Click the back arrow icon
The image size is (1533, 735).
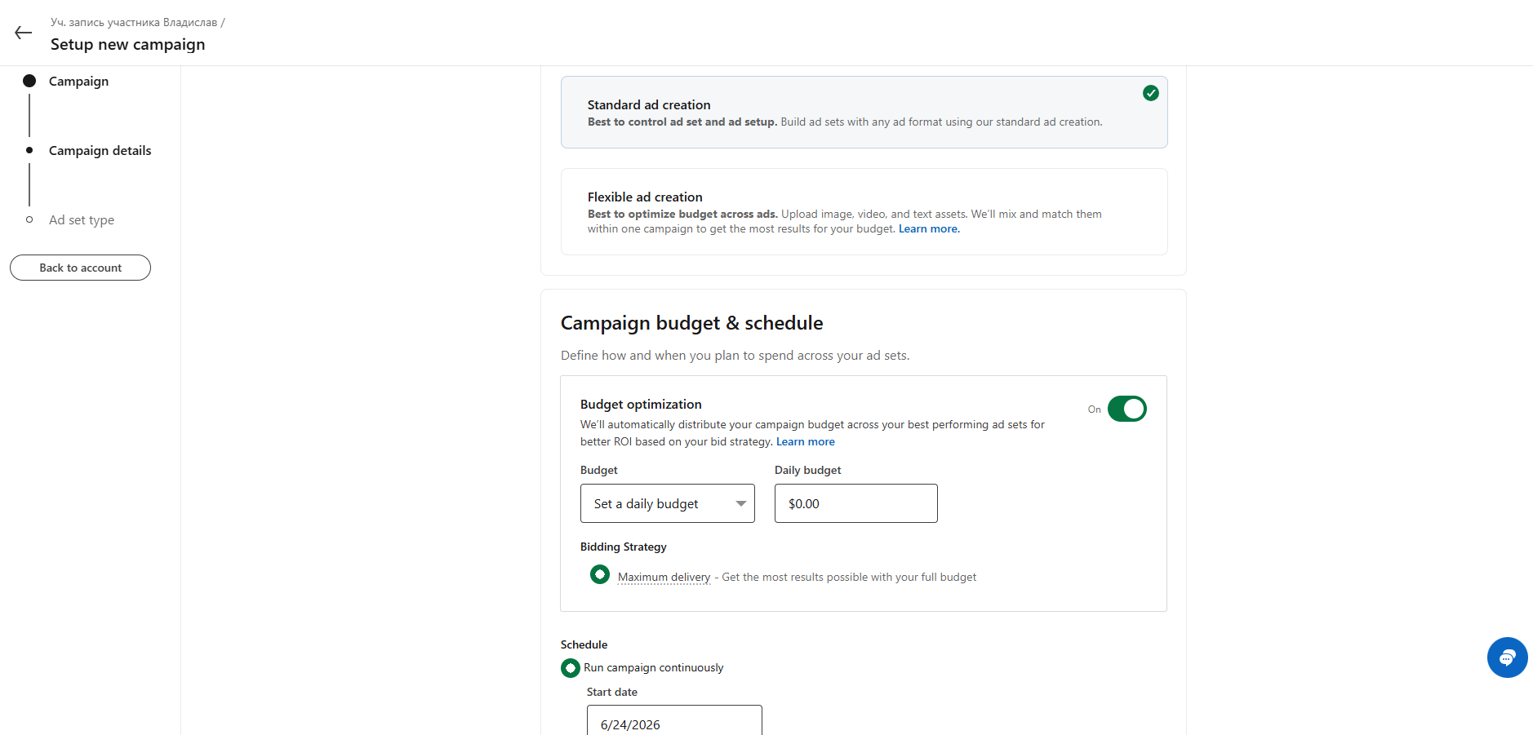tap(23, 33)
